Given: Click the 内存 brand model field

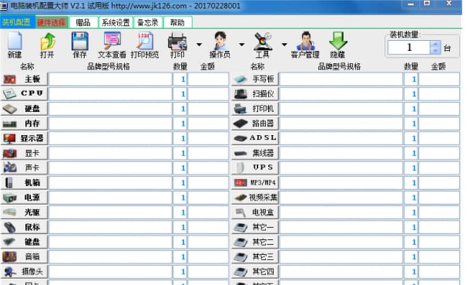Looking at the screenshot, I should pyautogui.click(x=110, y=124).
